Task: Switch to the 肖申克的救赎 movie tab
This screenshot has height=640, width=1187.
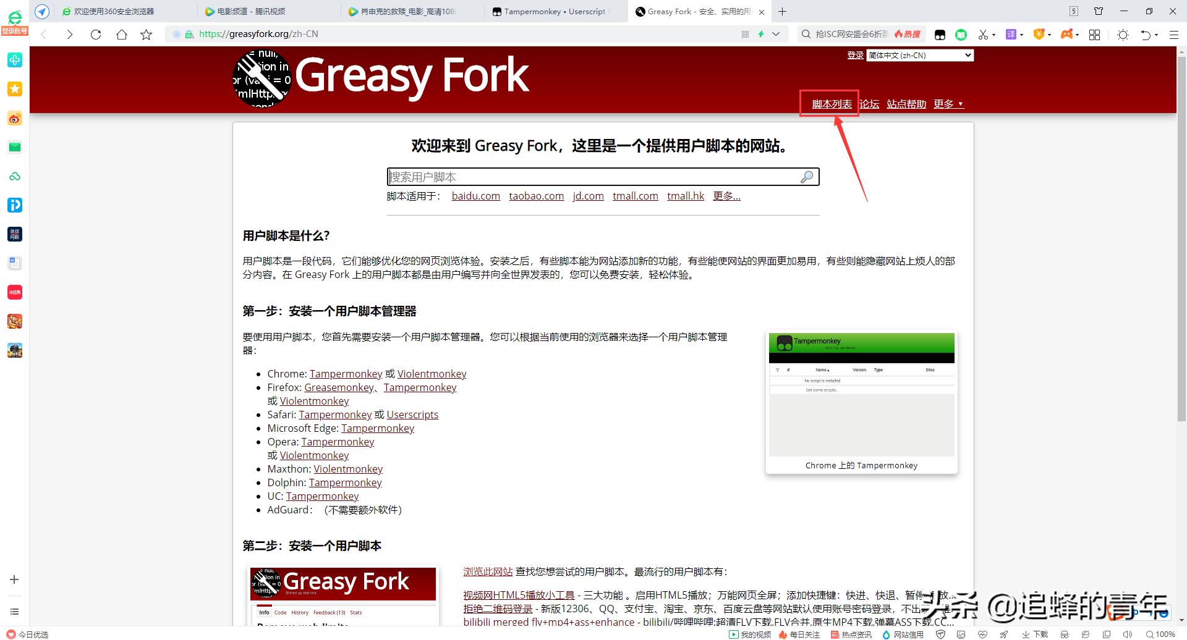Action: (413, 11)
